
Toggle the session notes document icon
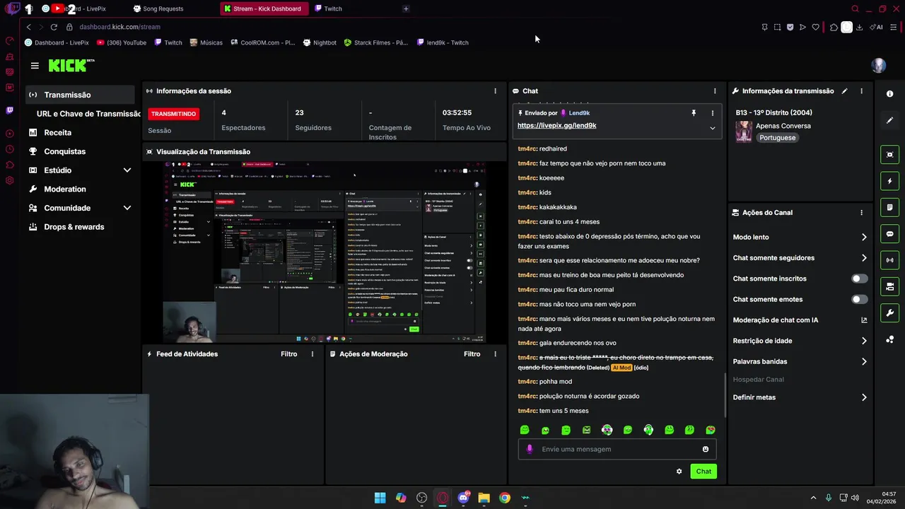coord(889,207)
